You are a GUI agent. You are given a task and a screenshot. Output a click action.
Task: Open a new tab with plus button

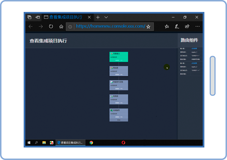[x=98, y=17]
